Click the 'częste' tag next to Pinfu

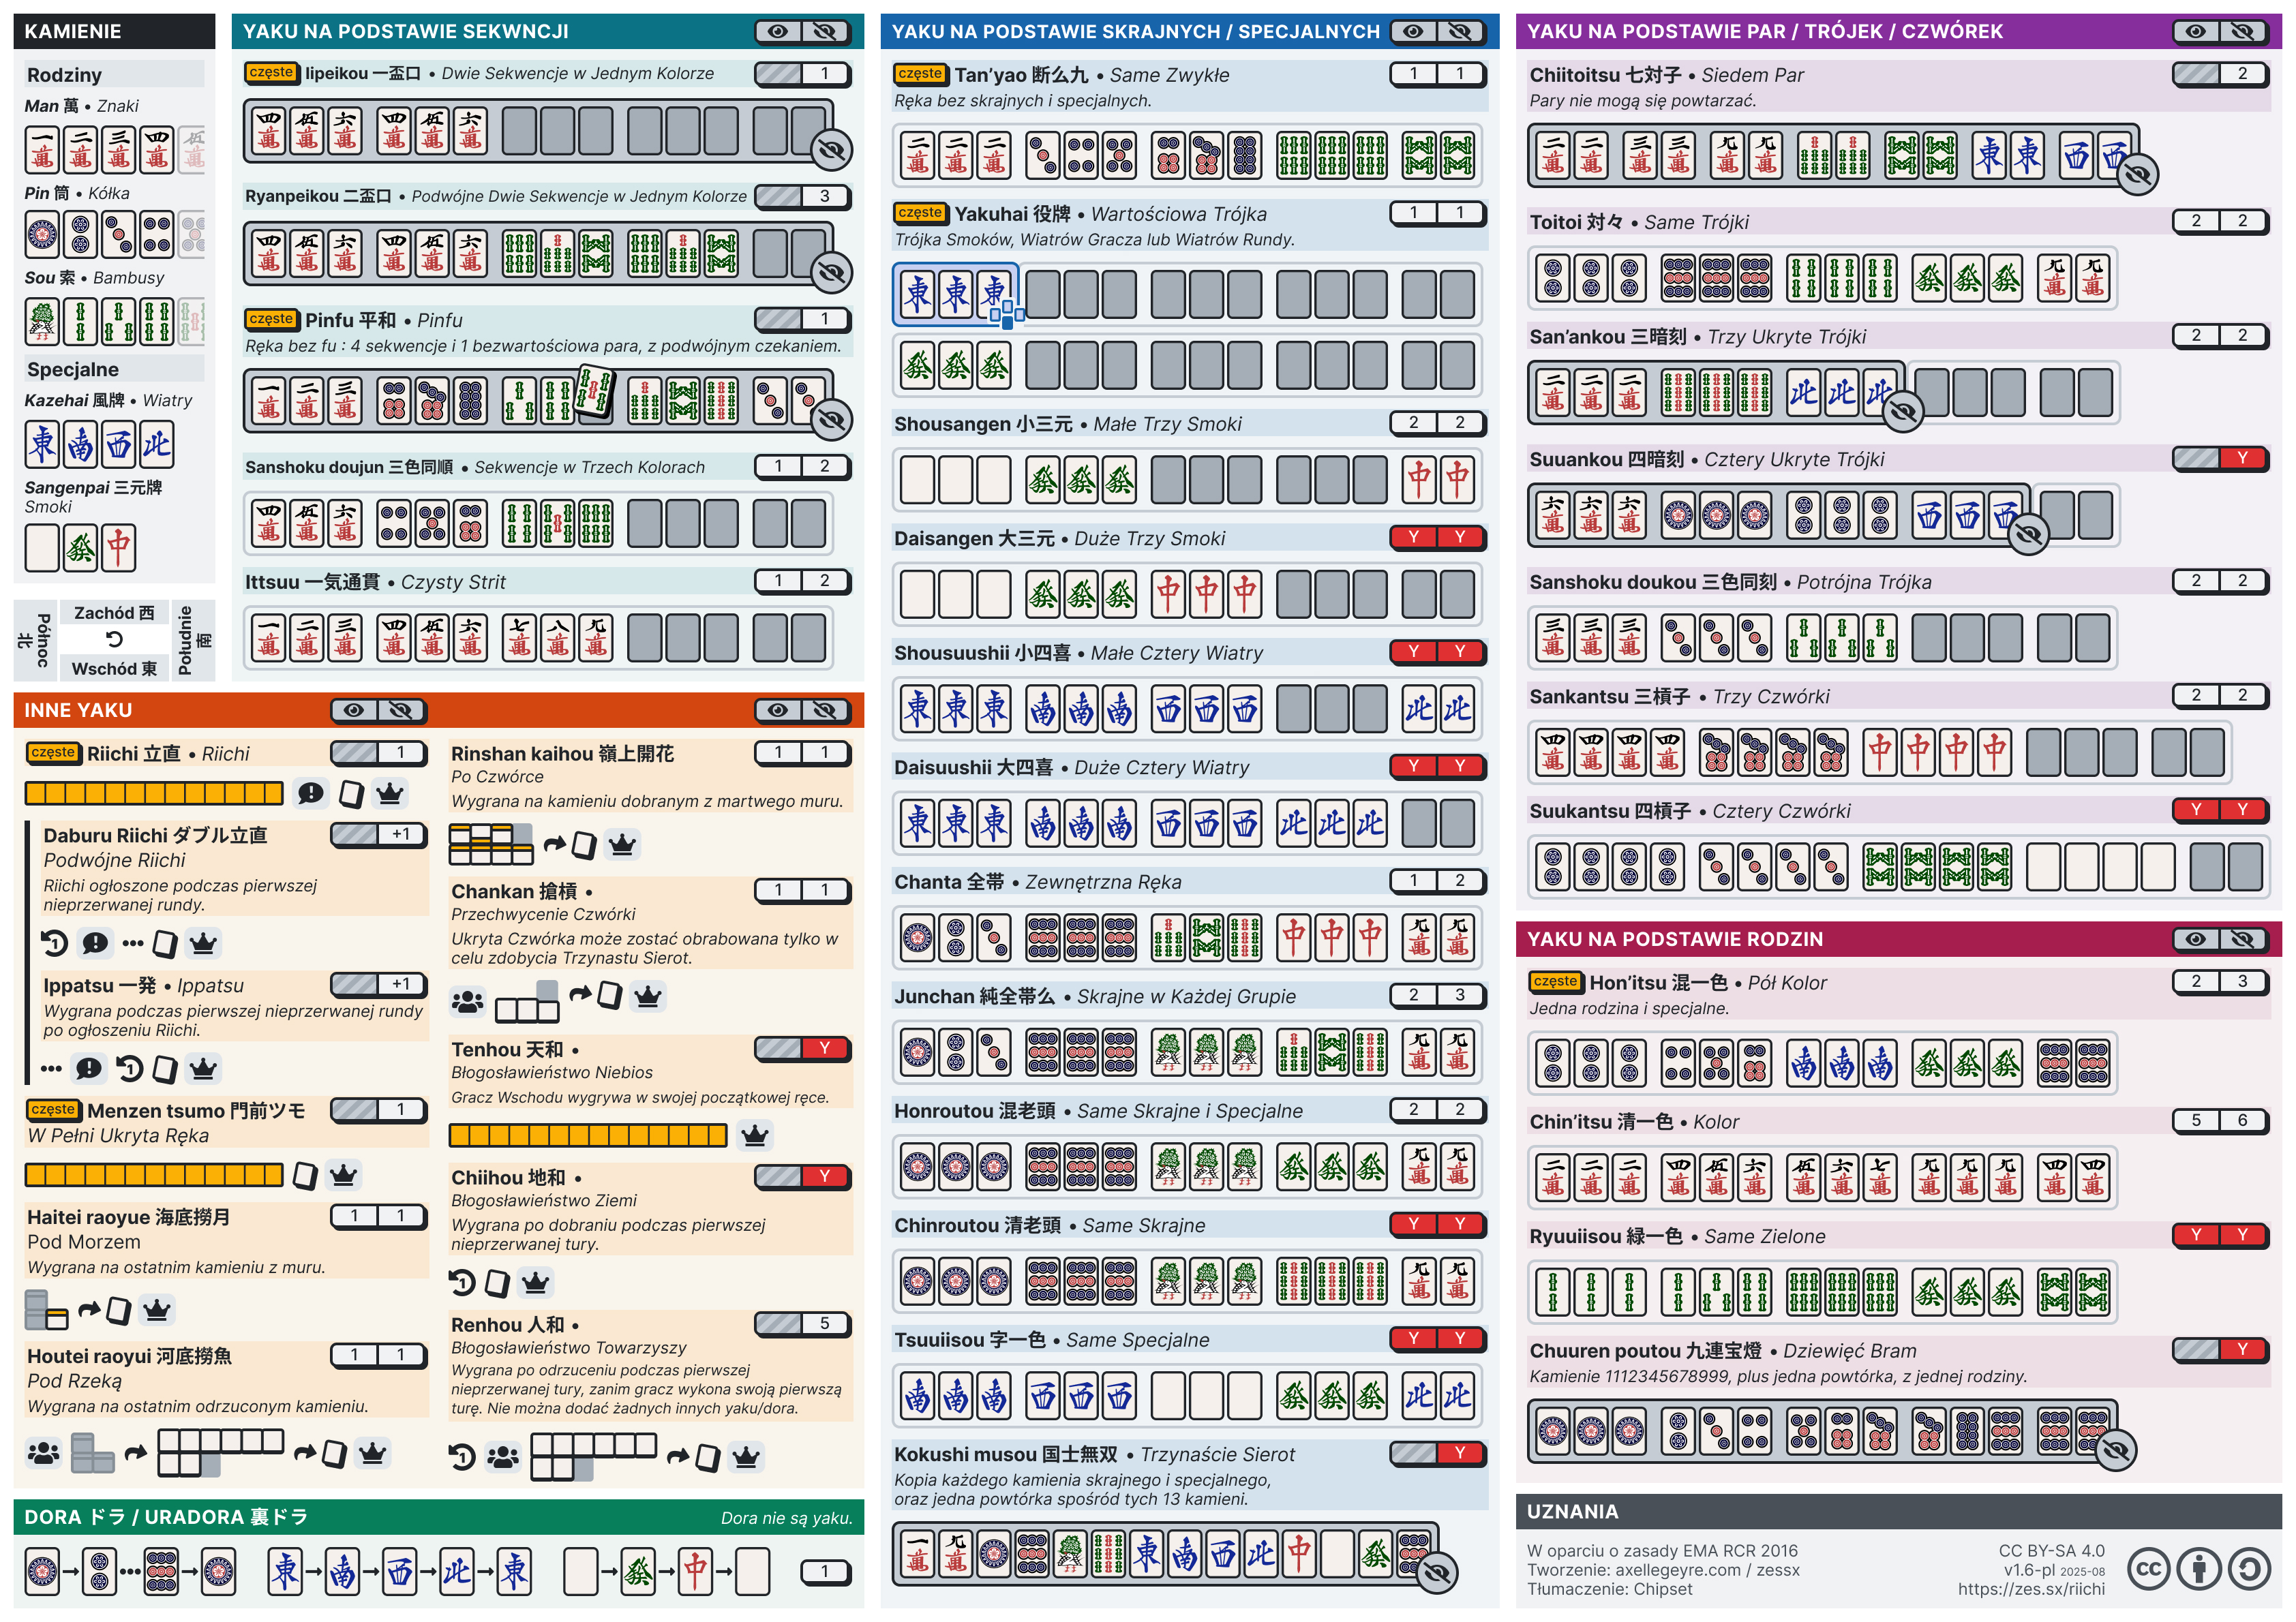click(x=271, y=319)
